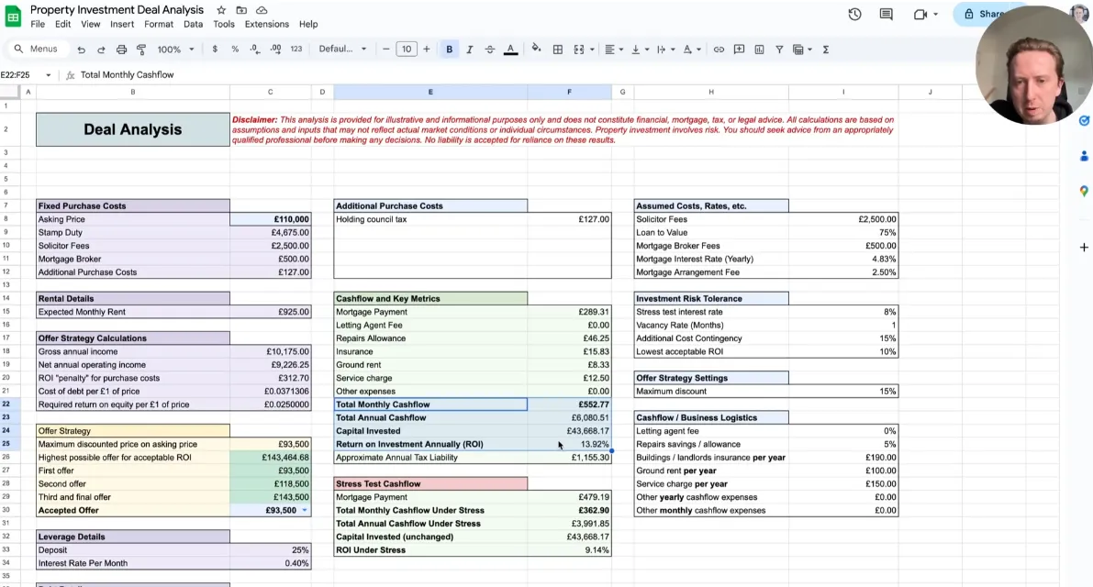Click the print icon
Screen dimensions: 1093x587
point(121,50)
